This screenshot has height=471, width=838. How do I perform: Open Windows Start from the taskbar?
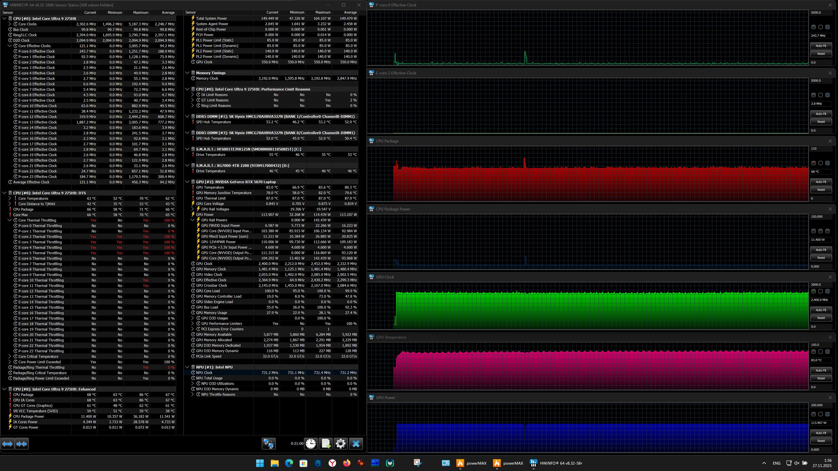260,463
